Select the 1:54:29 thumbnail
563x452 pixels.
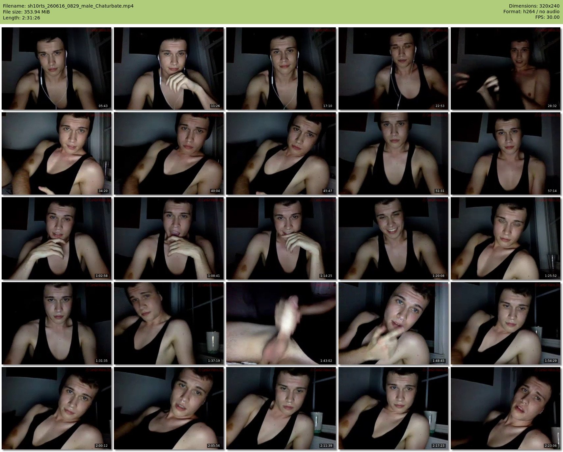coord(506,323)
